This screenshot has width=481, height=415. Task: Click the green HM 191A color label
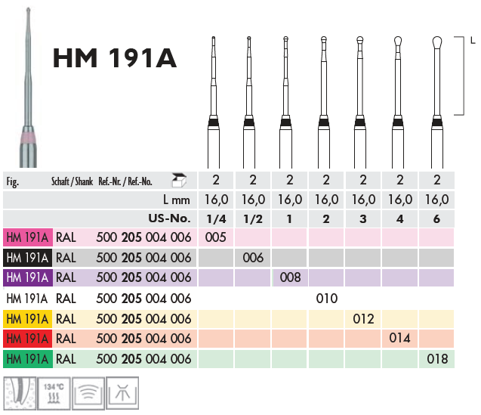(x=27, y=358)
